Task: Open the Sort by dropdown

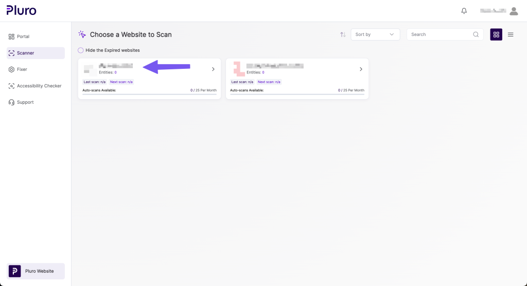Action: pos(375,34)
